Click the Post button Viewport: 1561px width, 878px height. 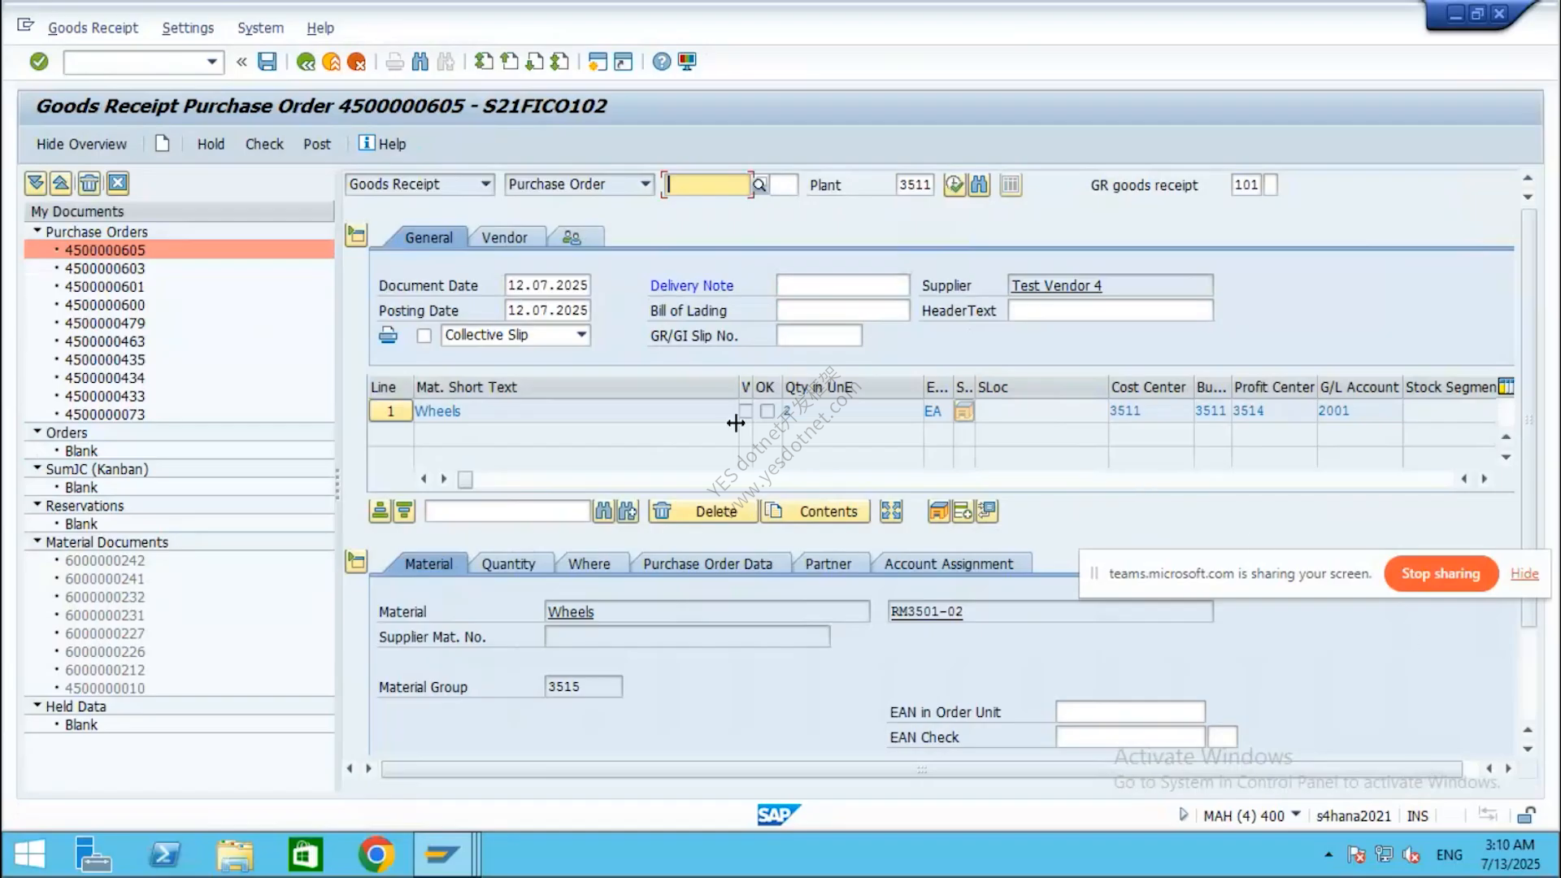317,144
